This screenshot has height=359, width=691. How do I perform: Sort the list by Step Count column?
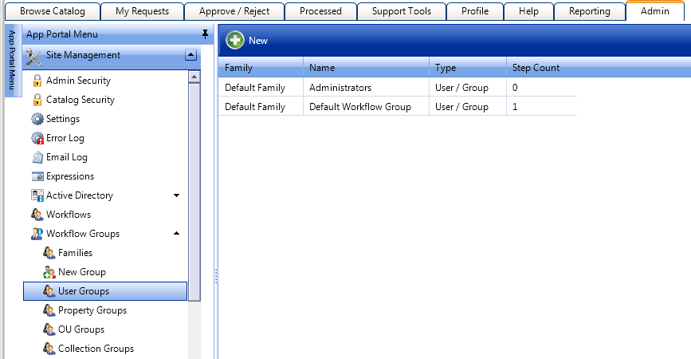[536, 68]
